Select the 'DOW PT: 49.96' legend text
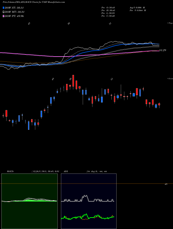Image resolution: width=173 pixels, height=229 pixels. point(14,16)
